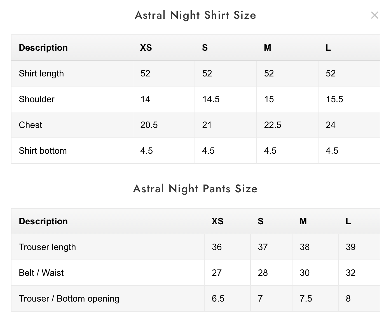
Task: Click the Trouser length value 39
Action: coord(350,247)
